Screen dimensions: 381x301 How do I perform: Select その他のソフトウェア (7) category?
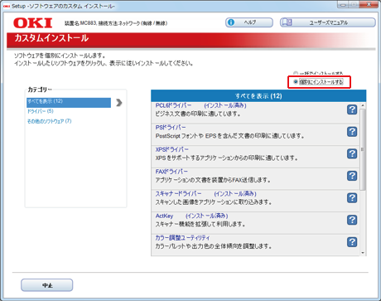[x=50, y=121]
